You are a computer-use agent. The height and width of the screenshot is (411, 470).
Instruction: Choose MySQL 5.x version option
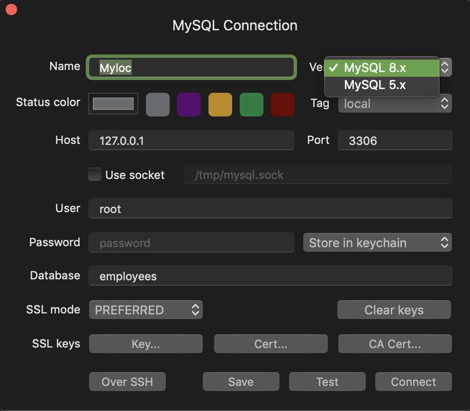click(x=381, y=85)
